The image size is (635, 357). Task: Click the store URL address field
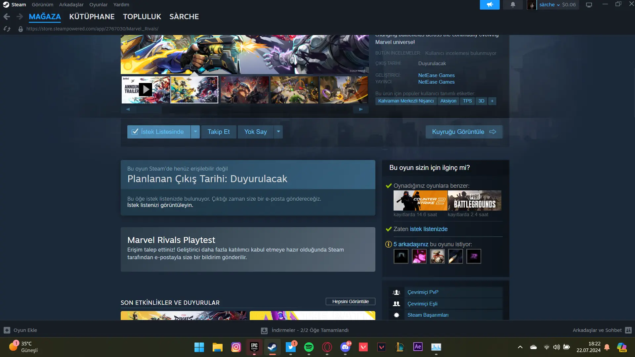click(x=92, y=29)
